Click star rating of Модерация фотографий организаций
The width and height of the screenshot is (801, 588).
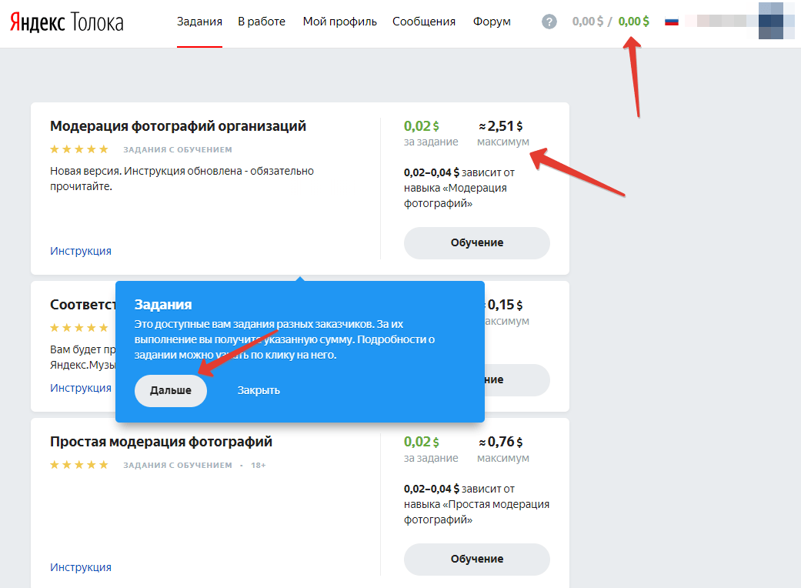pos(79,149)
